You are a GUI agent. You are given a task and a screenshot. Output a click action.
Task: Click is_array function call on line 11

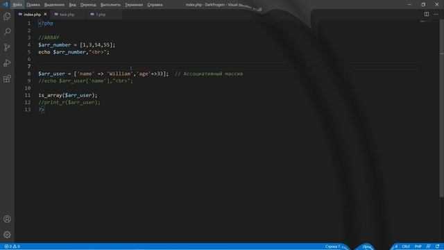tap(68, 95)
